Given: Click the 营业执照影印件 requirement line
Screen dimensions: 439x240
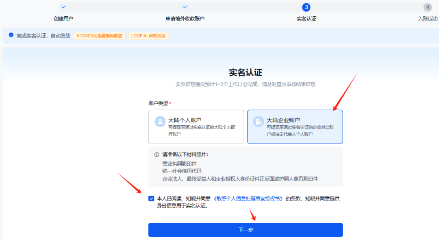Looking at the screenshot, I should tap(180, 164).
